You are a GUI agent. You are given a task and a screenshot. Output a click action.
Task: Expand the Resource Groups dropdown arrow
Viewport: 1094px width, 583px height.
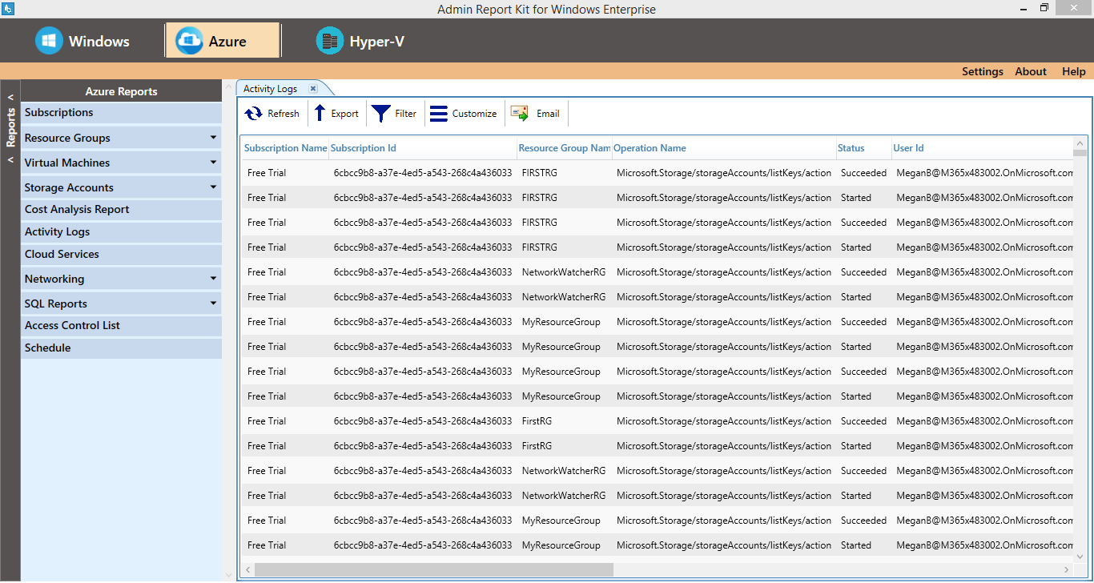click(x=213, y=138)
